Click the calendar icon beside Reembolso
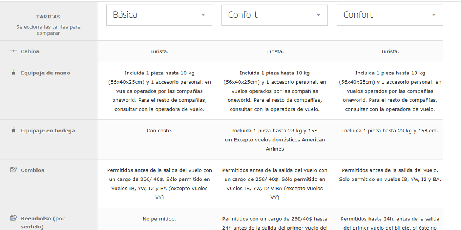The image size is (461, 230). (x=13, y=218)
